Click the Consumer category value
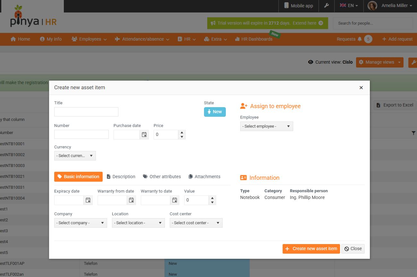Viewport: 417px width, 277px height. tap(275, 197)
